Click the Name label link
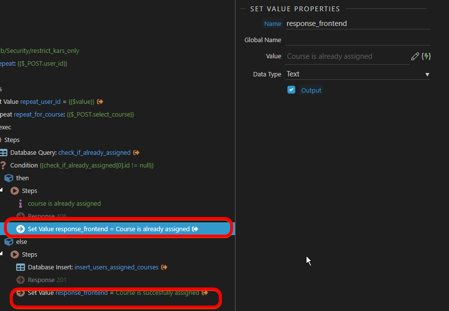449x311 pixels. (272, 24)
